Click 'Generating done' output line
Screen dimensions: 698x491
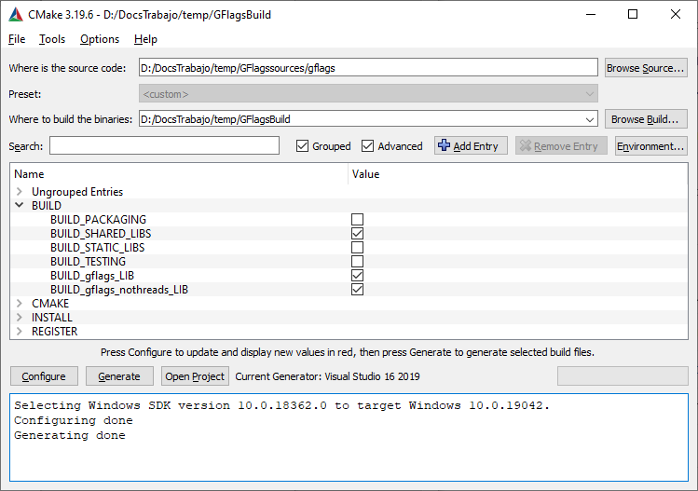(70, 435)
